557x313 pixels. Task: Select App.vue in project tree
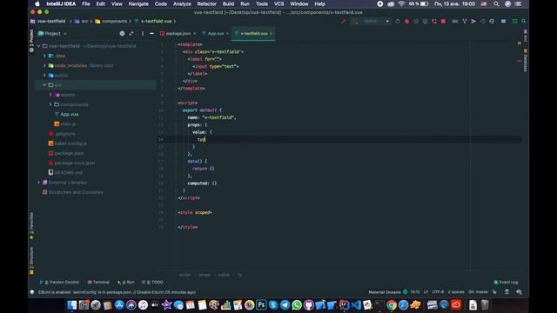tap(70, 114)
